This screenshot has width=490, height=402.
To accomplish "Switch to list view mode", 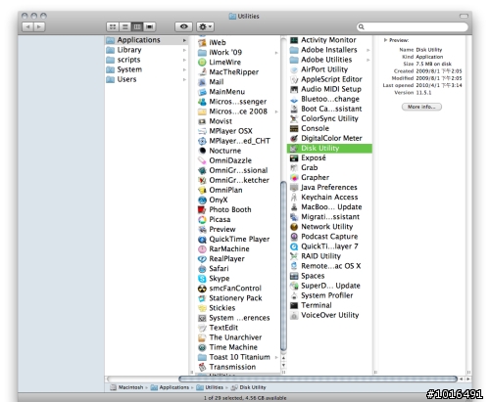I will coord(124,26).
